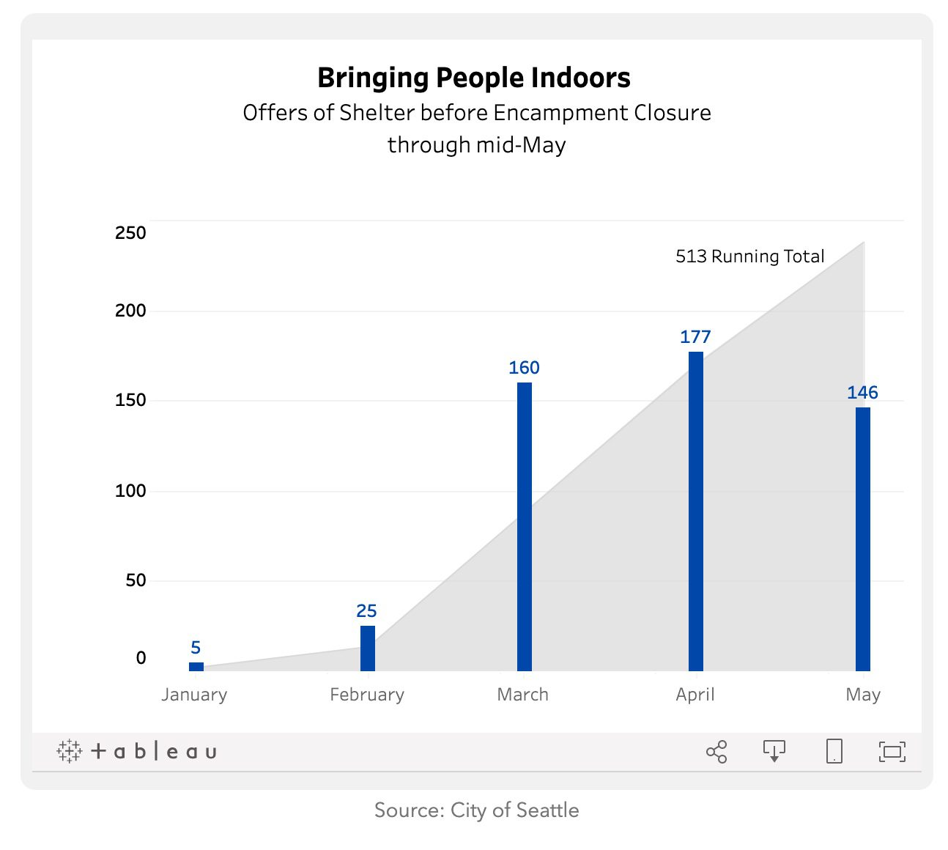The width and height of the screenshot is (948, 850).
Task: Click the Tableau logo in the footer
Action: pyautogui.click(x=137, y=751)
